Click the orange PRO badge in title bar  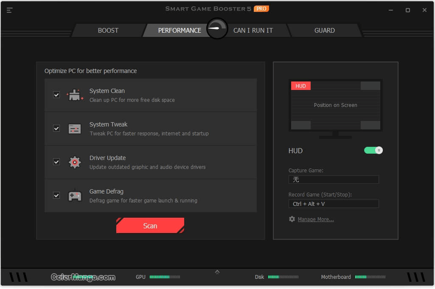click(x=261, y=8)
